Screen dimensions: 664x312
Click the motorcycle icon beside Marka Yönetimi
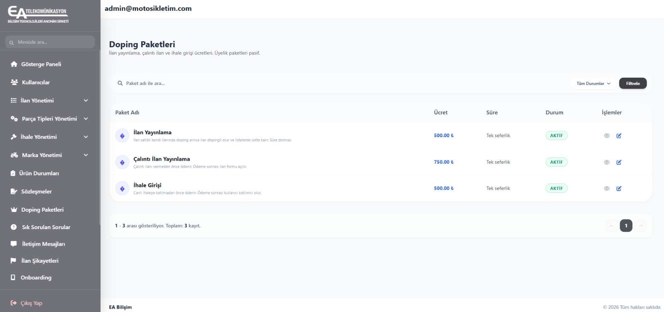pos(14,155)
